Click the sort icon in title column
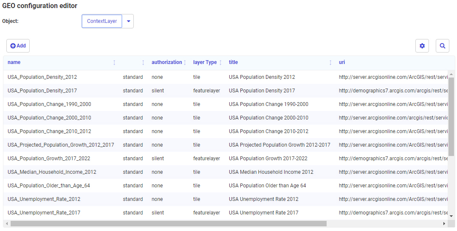Image resolution: width=457 pixels, height=231 pixels. [330, 63]
